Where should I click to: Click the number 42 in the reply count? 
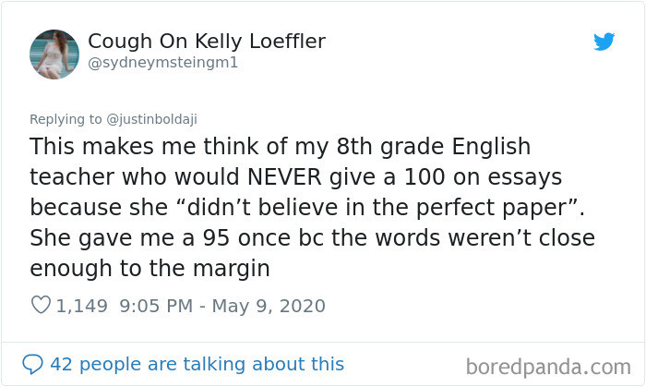tap(61, 364)
